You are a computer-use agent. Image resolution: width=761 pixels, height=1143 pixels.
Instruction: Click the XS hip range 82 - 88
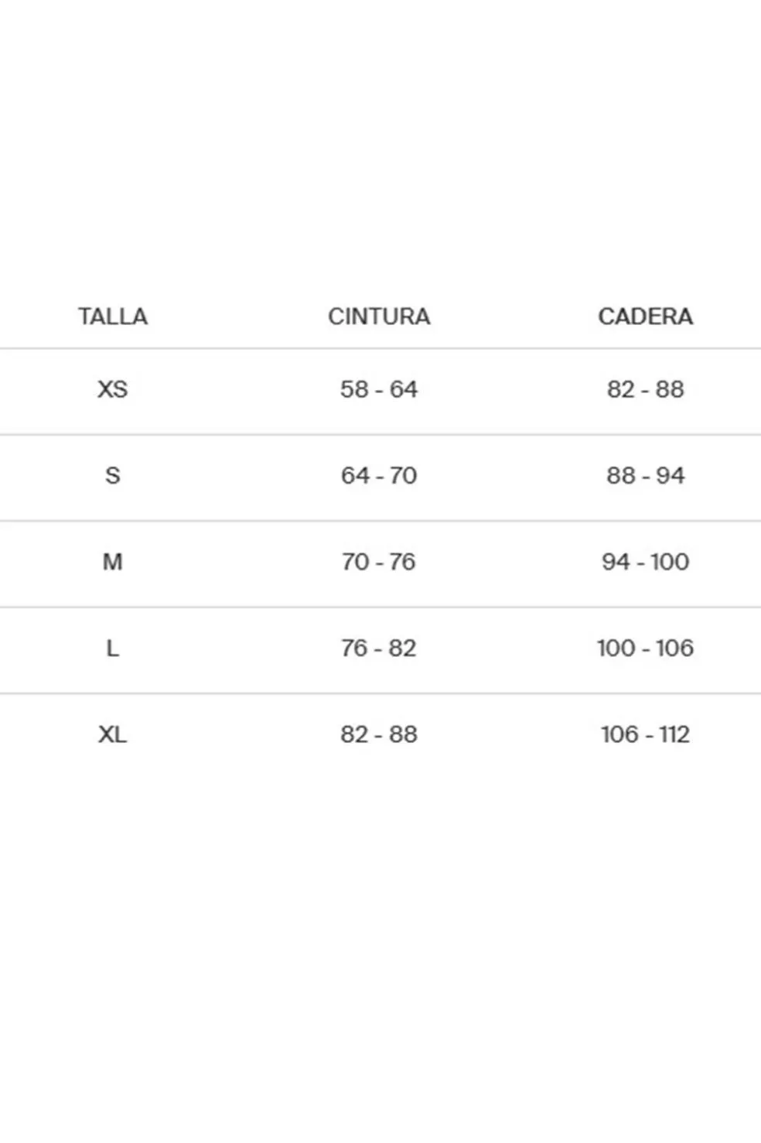coord(645,389)
